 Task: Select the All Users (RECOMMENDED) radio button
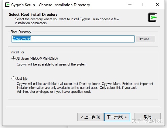(13, 59)
